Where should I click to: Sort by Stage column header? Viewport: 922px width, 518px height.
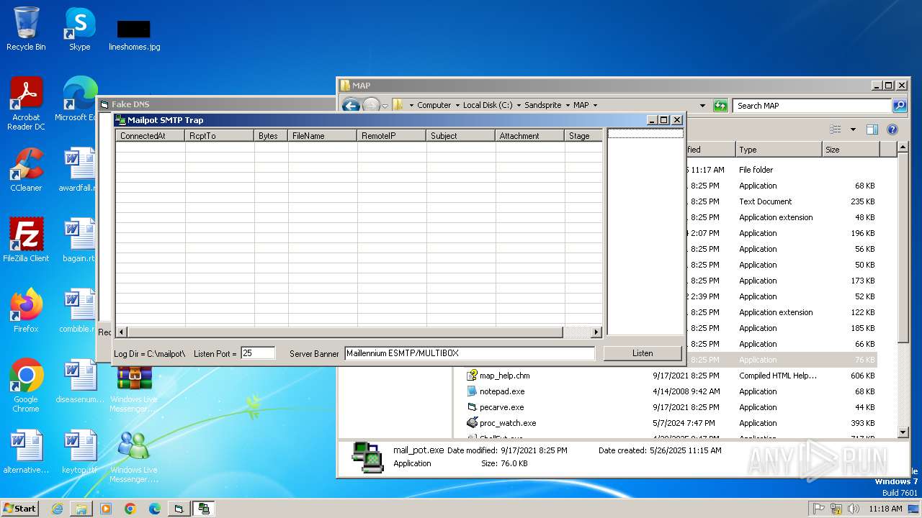583,135
